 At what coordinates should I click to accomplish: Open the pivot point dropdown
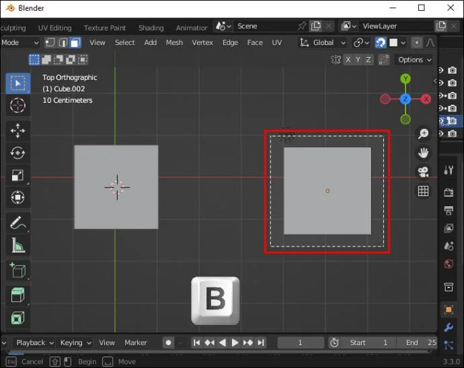point(361,43)
